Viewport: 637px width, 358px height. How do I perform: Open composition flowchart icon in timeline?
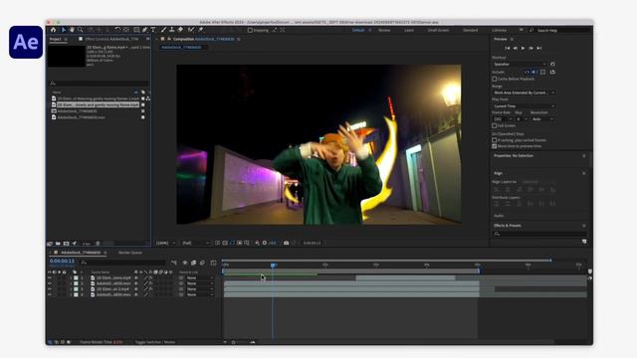pyautogui.click(x=174, y=263)
